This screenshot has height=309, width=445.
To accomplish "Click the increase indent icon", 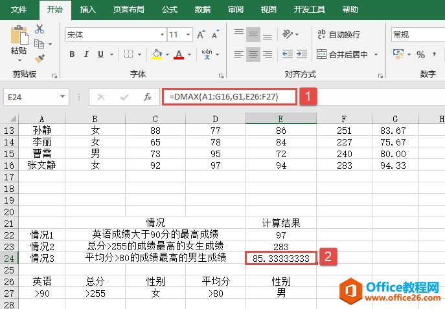I will (302, 54).
